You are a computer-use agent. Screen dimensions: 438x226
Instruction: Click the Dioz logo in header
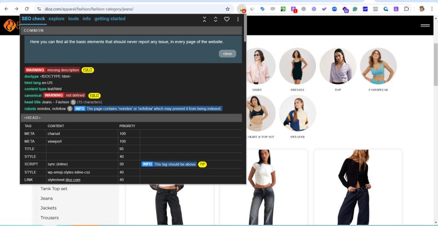pos(11,25)
